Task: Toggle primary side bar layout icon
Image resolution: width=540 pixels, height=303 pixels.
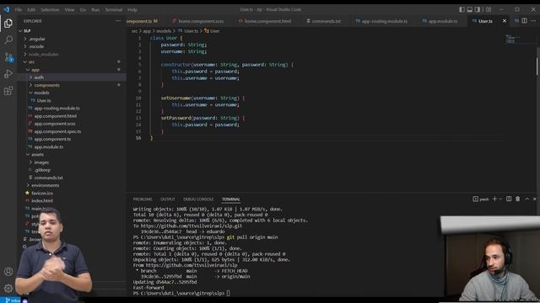Action: click(462, 9)
